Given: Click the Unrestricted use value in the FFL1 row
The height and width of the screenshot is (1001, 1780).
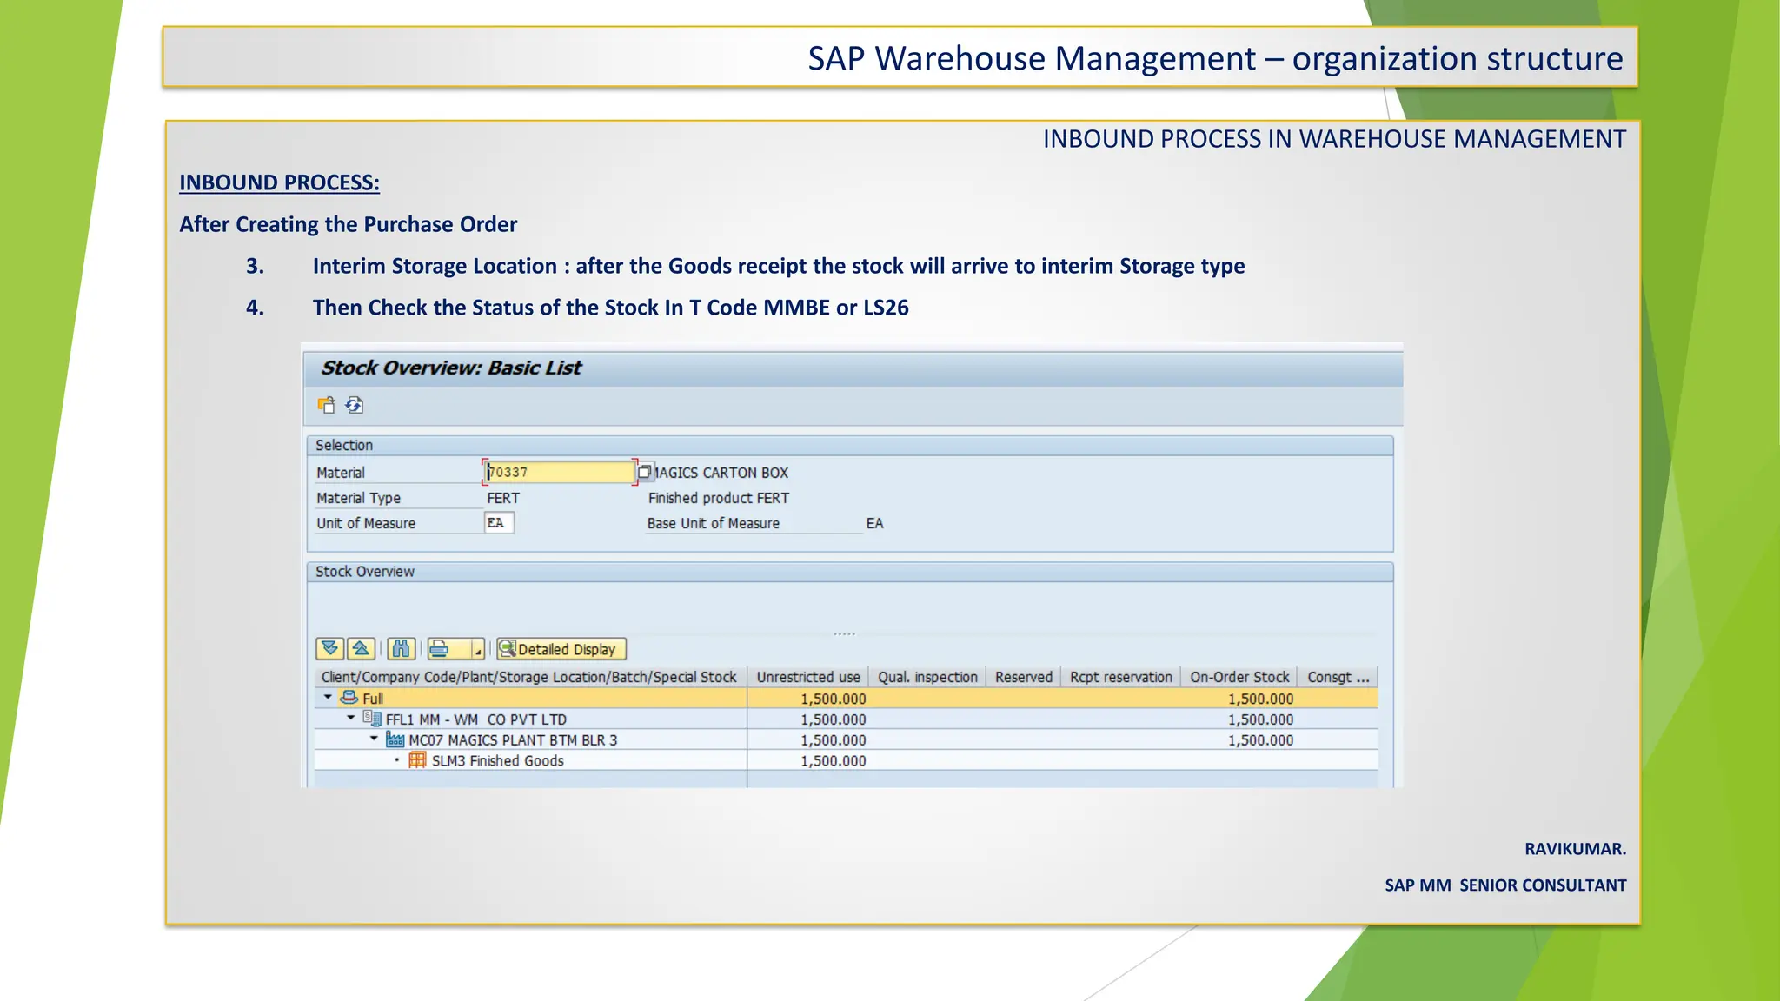Looking at the screenshot, I should coord(834,719).
